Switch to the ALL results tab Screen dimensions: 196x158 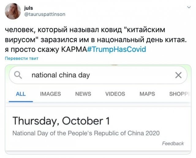click(21, 94)
